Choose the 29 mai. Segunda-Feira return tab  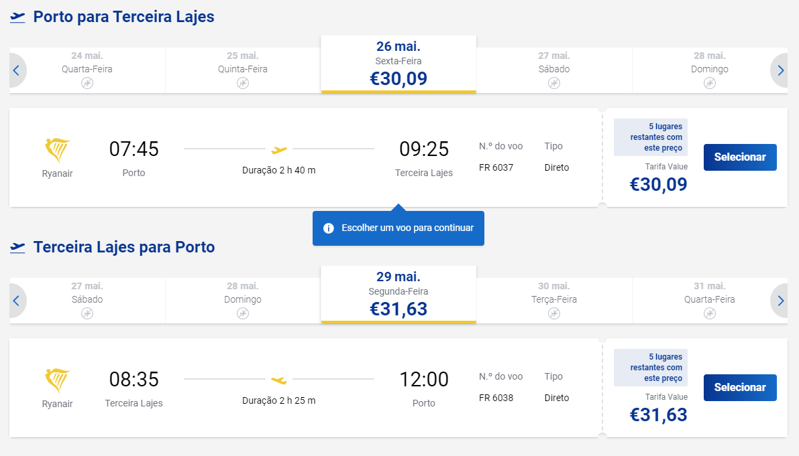click(x=398, y=295)
